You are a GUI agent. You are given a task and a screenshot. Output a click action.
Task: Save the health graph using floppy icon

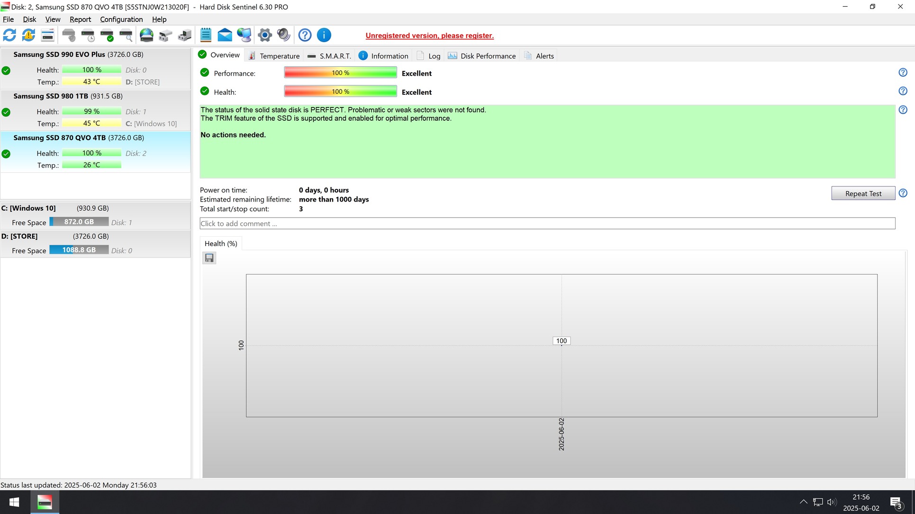tap(209, 258)
